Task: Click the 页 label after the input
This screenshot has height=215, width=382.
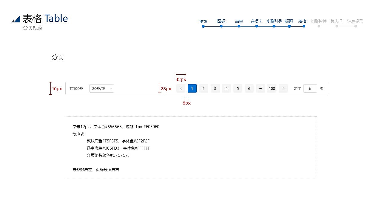Action: (321, 89)
